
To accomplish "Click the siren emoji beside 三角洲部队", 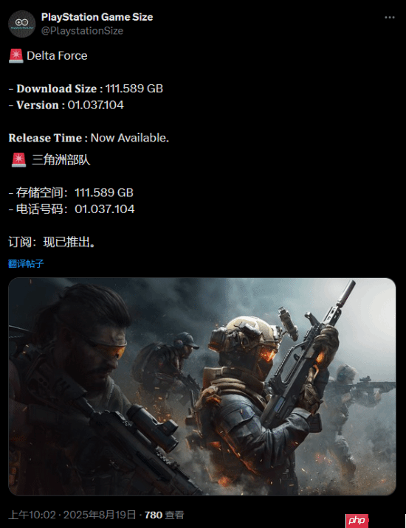I will pyautogui.click(x=19, y=159).
